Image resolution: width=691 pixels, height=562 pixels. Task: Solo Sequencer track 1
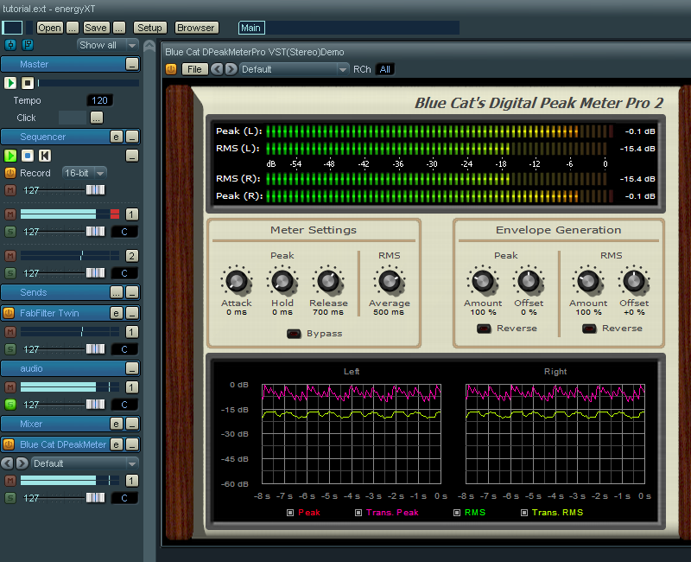pyautogui.click(x=10, y=232)
